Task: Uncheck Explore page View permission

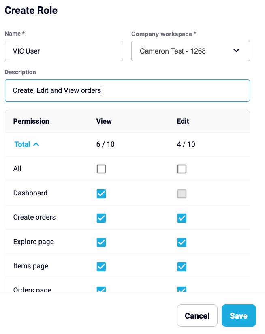Action: point(101,242)
